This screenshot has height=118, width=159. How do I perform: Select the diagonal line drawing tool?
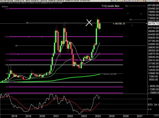tap(133, 1)
